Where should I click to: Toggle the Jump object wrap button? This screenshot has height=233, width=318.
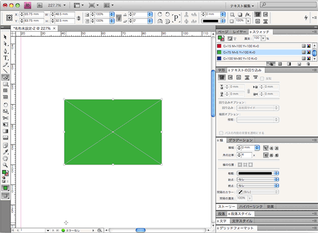point(247,77)
